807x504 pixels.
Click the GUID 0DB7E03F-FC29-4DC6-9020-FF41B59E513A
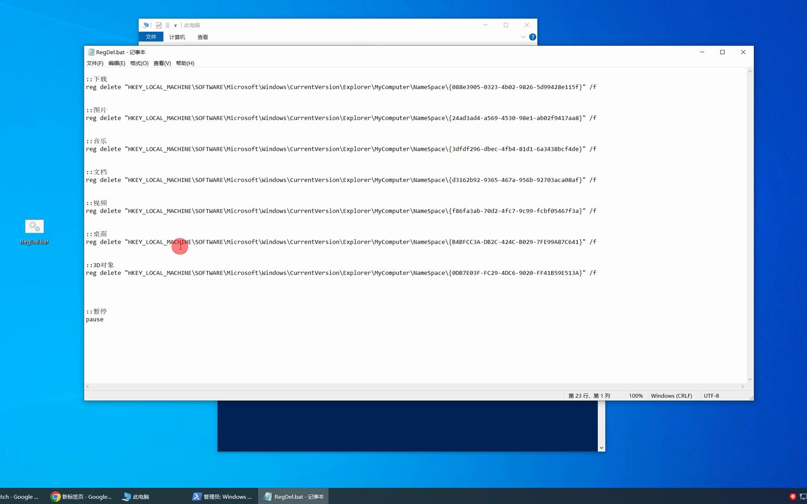point(515,273)
